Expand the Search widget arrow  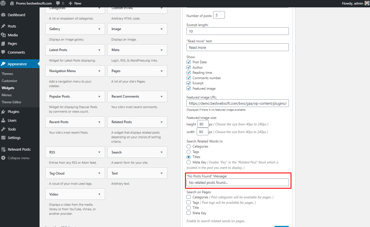point(162,152)
